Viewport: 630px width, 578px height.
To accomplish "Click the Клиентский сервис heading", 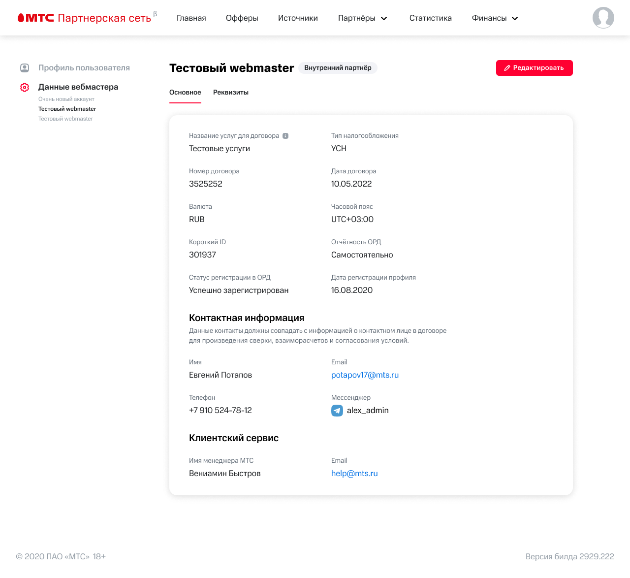I will (x=234, y=438).
